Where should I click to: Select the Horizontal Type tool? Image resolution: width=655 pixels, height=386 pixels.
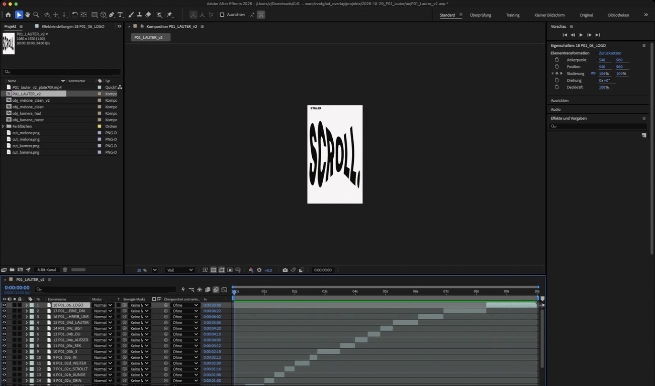[x=120, y=15]
